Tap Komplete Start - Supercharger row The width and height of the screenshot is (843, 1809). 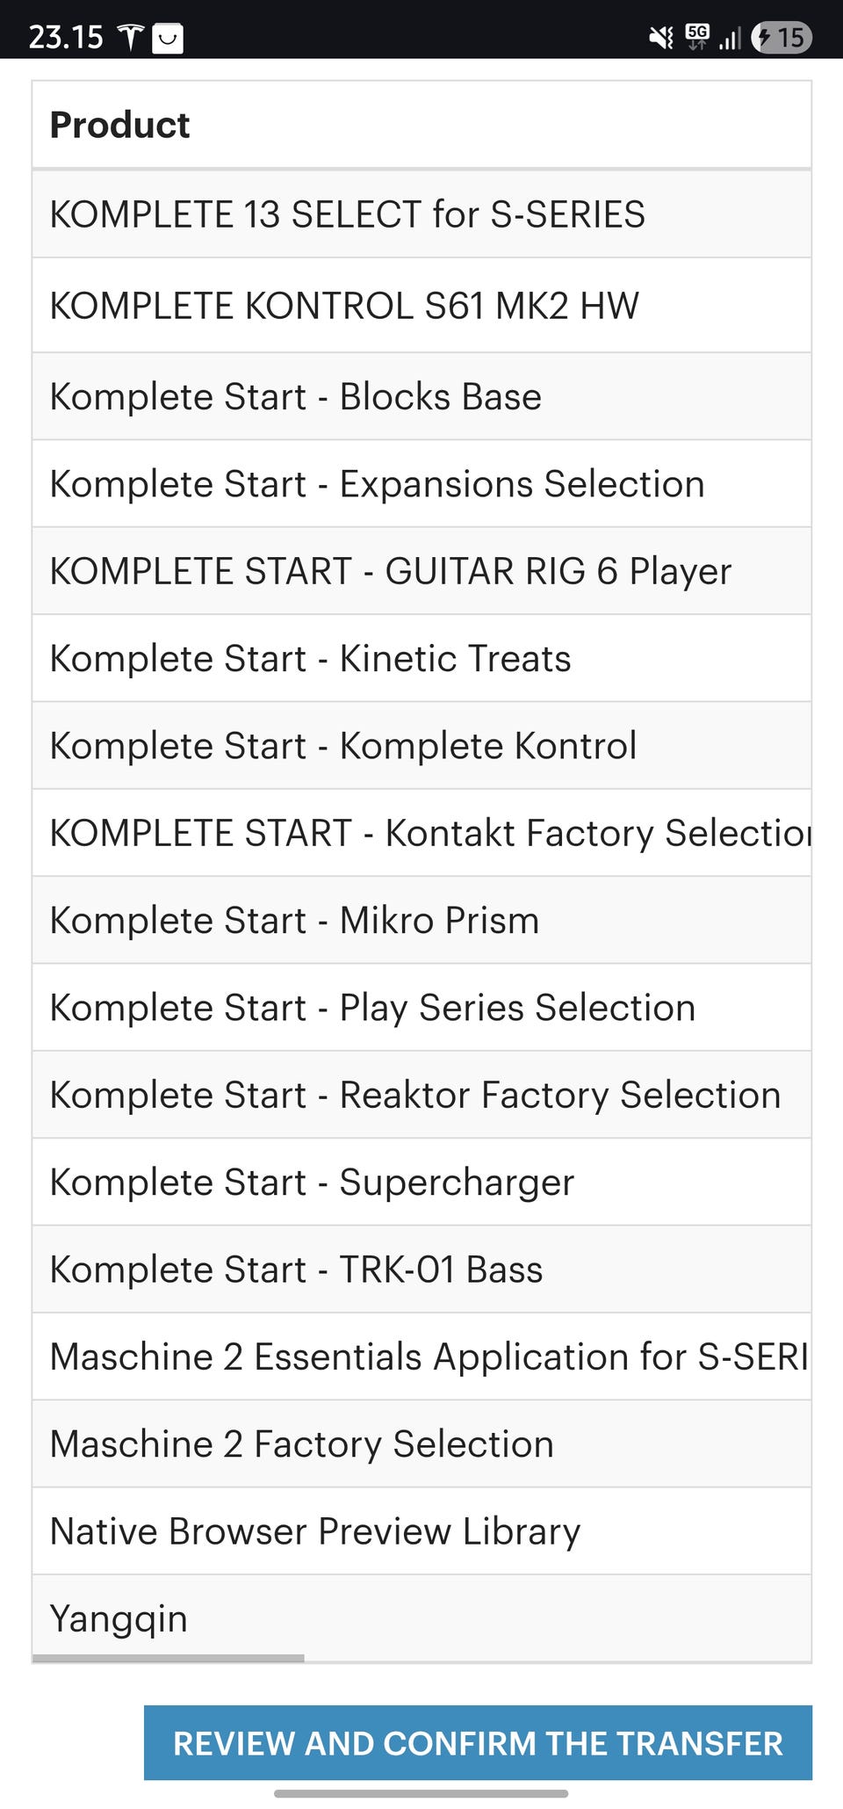coord(312,1182)
